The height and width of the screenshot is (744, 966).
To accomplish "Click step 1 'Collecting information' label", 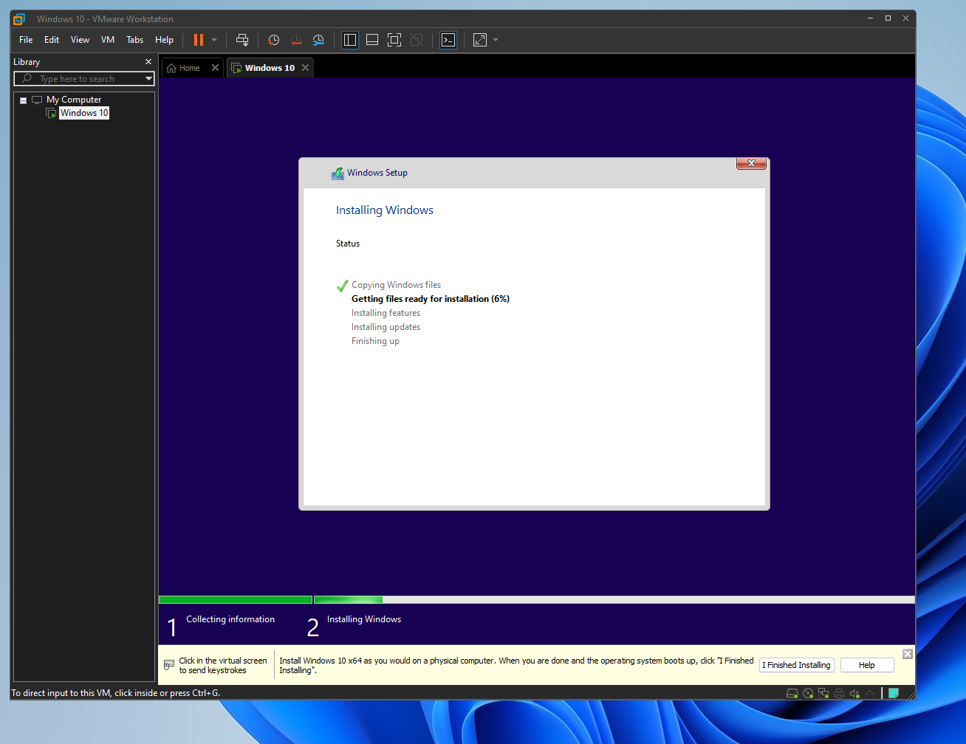I will pos(230,619).
